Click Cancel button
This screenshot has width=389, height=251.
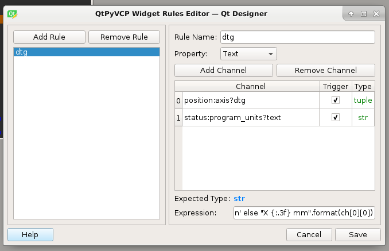click(x=309, y=234)
